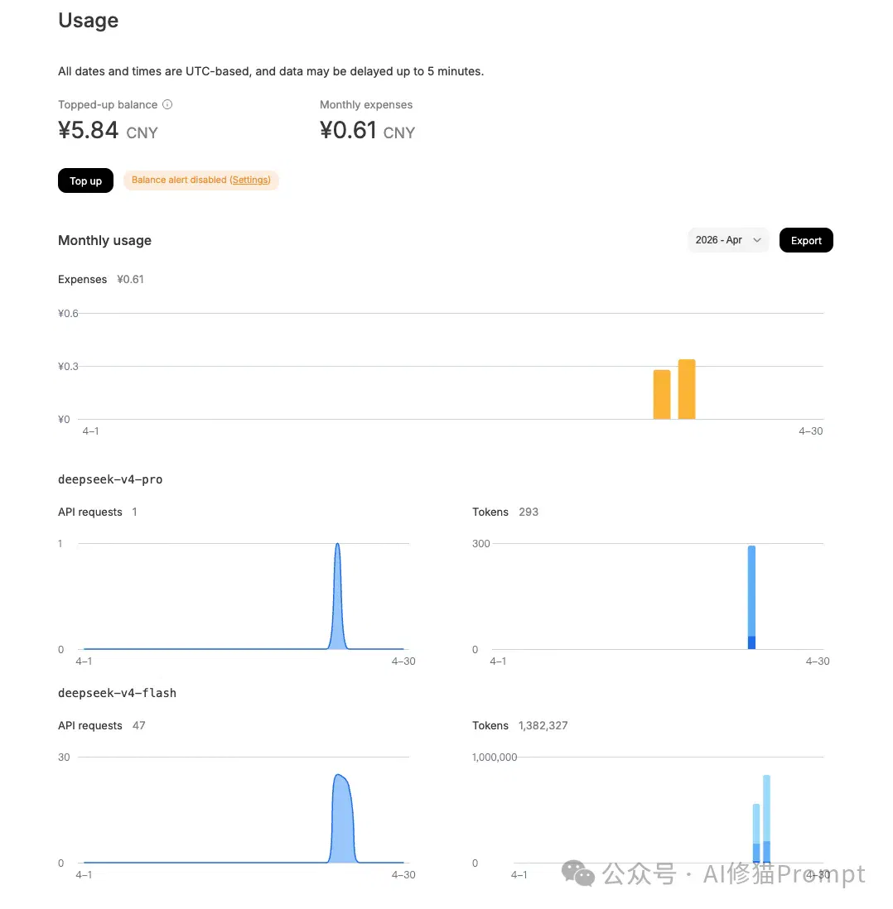Click the deepseek-v4-flash requests peak area
Viewport: 893px width, 909px height.
pyautogui.click(x=343, y=819)
